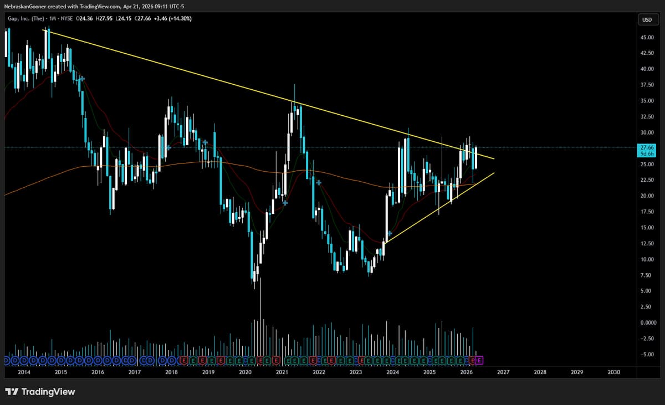Click the purple upcoming earnings E marker at far right
This screenshot has width=665, height=405.
[479, 360]
